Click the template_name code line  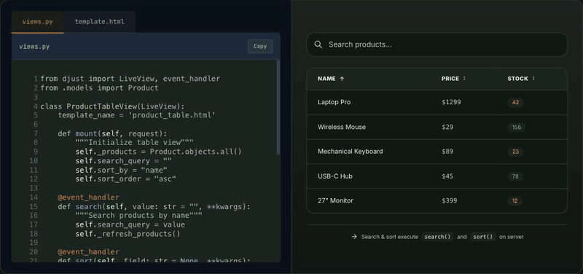click(x=137, y=115)
